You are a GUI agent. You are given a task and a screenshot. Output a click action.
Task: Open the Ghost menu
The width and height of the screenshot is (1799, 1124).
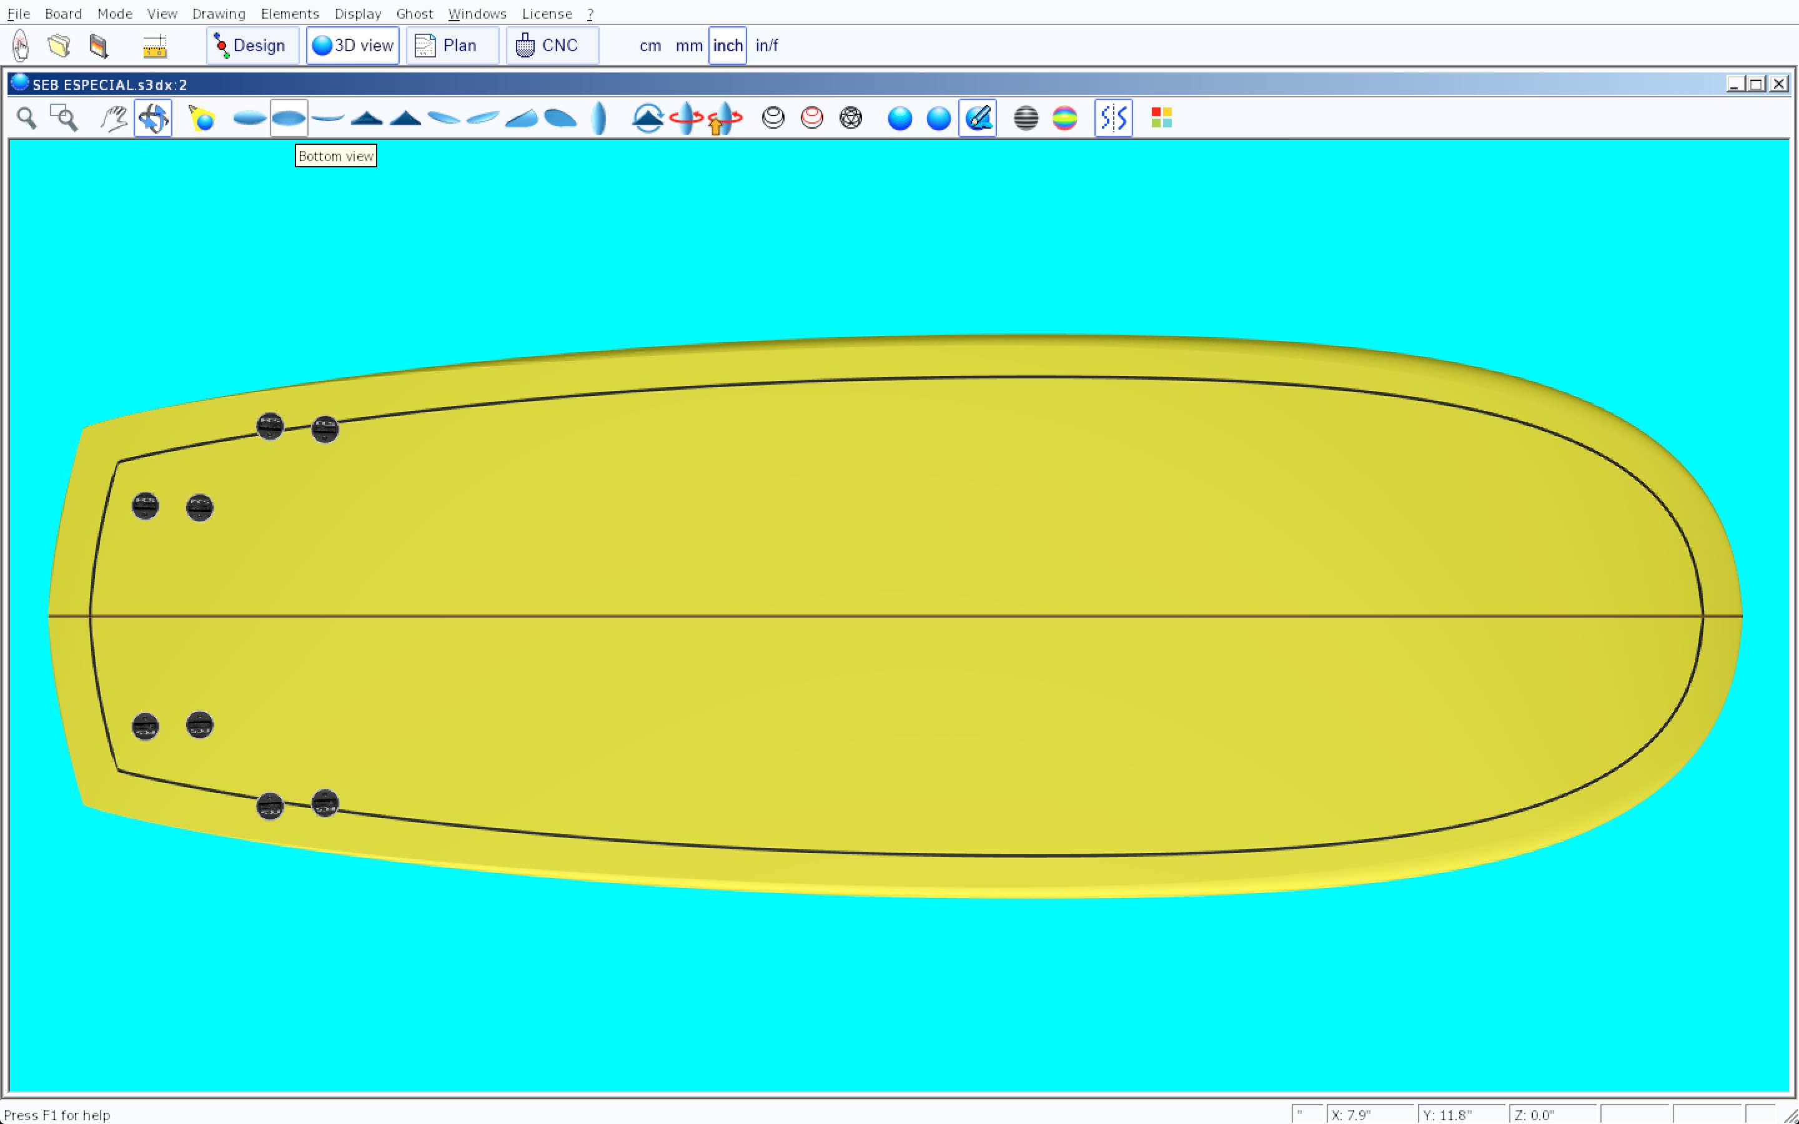(x=414, y=13)
